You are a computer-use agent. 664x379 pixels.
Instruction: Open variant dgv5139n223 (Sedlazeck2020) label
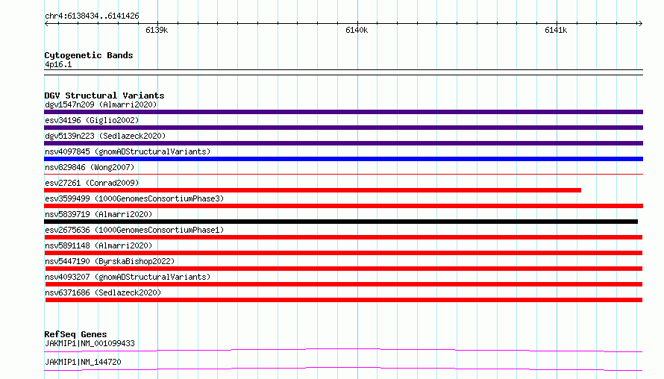pyautogui.click(x=105, y=136)
